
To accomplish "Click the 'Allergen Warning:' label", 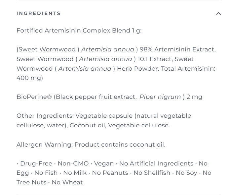I will coord(45,145).
